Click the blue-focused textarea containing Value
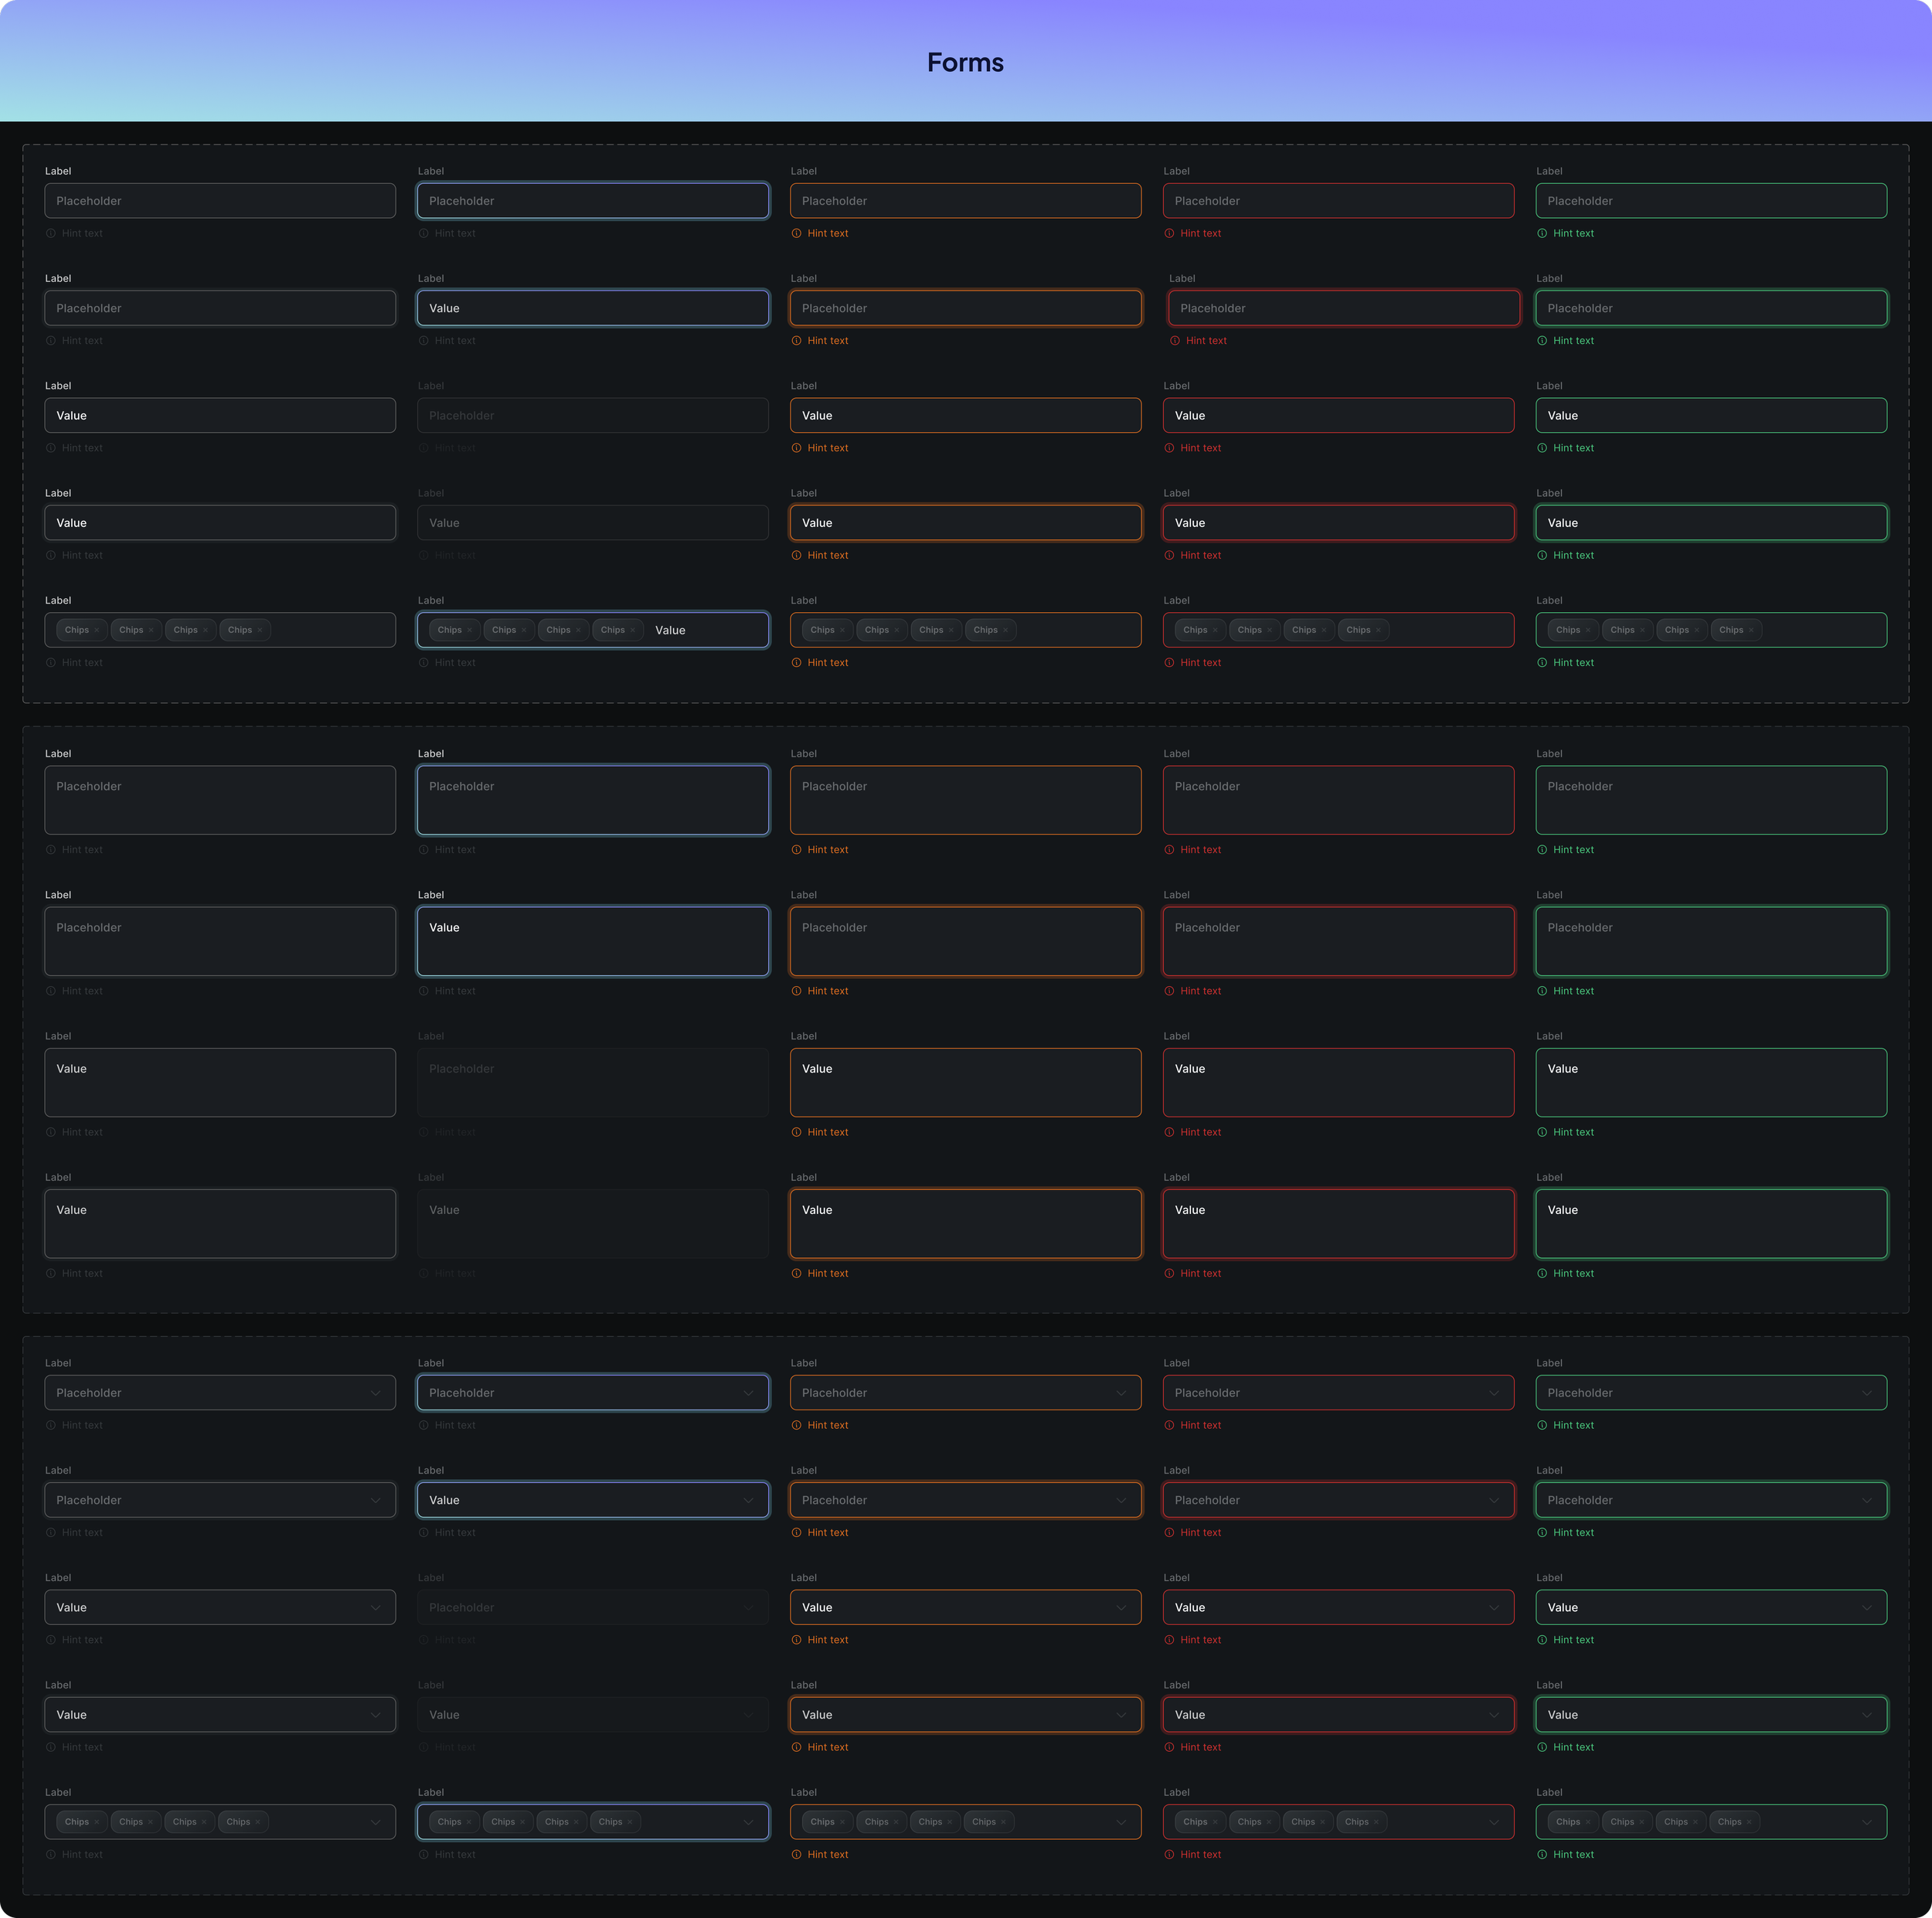 tap(593, 941)
